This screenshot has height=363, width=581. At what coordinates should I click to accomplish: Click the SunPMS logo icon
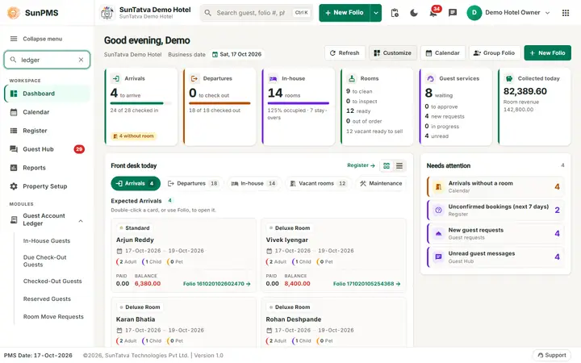(14, 13)
